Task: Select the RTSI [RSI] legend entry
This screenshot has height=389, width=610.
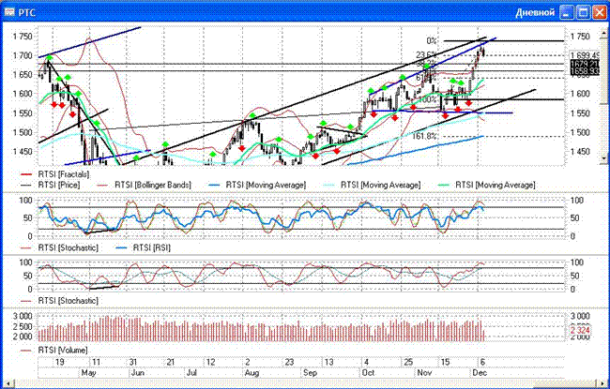Action: (x=144, y=247)
